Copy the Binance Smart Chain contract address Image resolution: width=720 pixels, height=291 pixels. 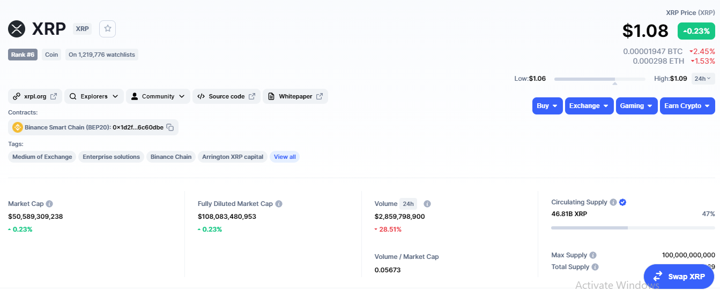click(170, 127)
